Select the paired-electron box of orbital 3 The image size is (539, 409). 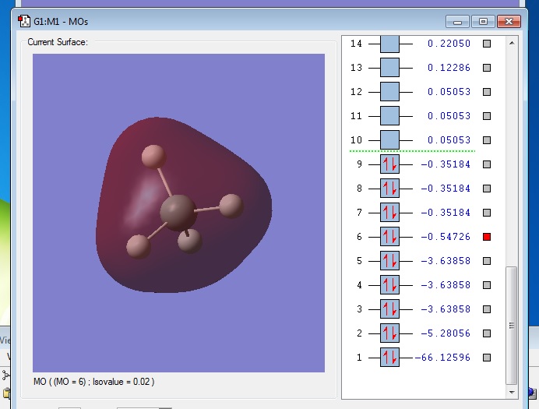click(x=389, y=309)
